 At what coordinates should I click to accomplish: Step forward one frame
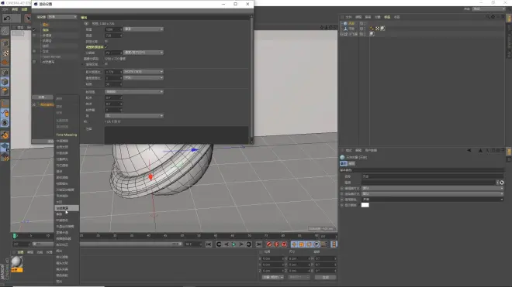(241, 244)
